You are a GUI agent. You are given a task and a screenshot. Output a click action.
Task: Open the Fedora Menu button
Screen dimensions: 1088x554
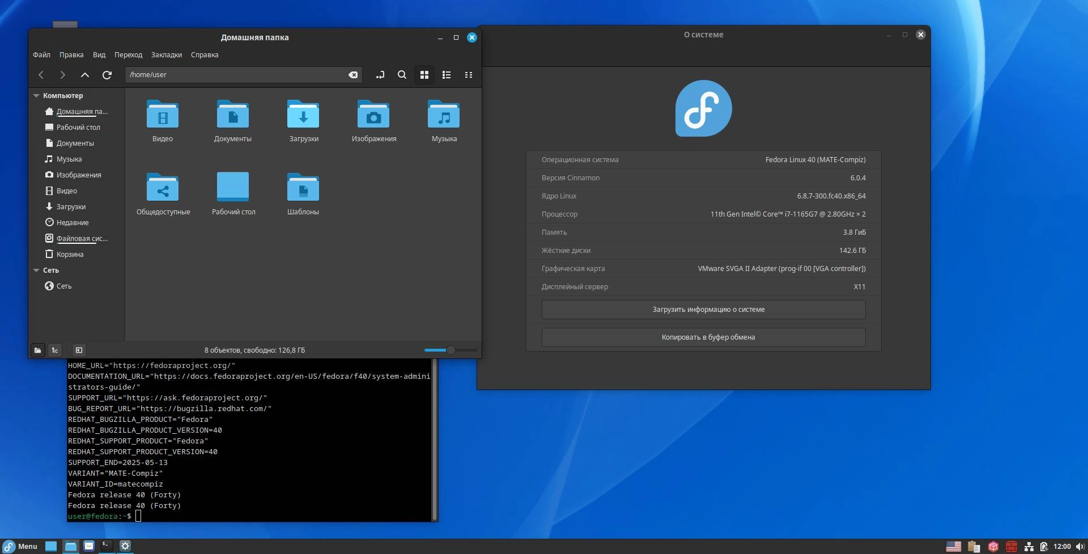[20, 547]
